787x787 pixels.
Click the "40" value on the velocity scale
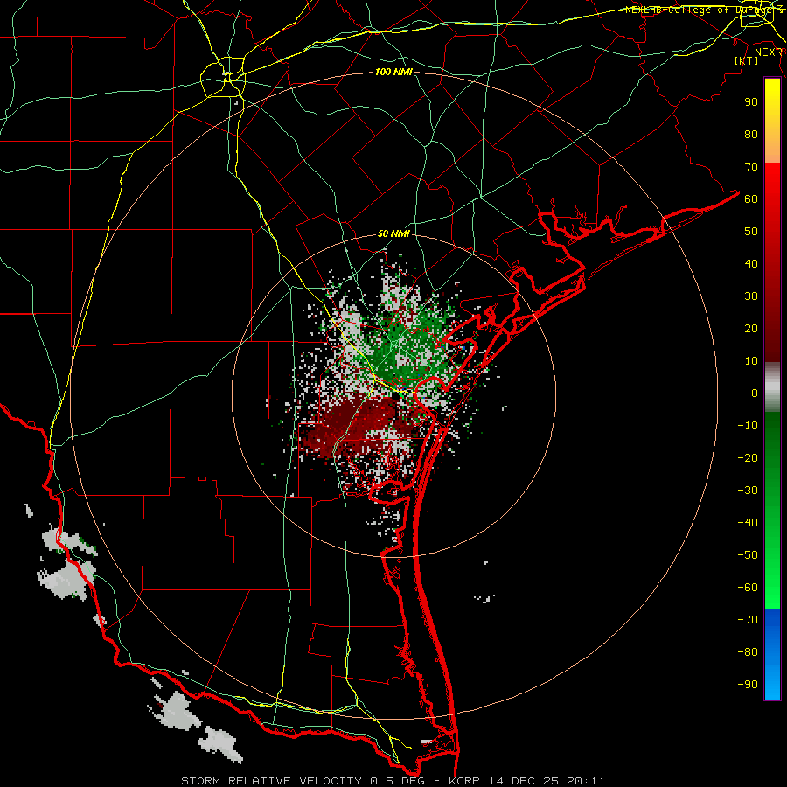751,263
